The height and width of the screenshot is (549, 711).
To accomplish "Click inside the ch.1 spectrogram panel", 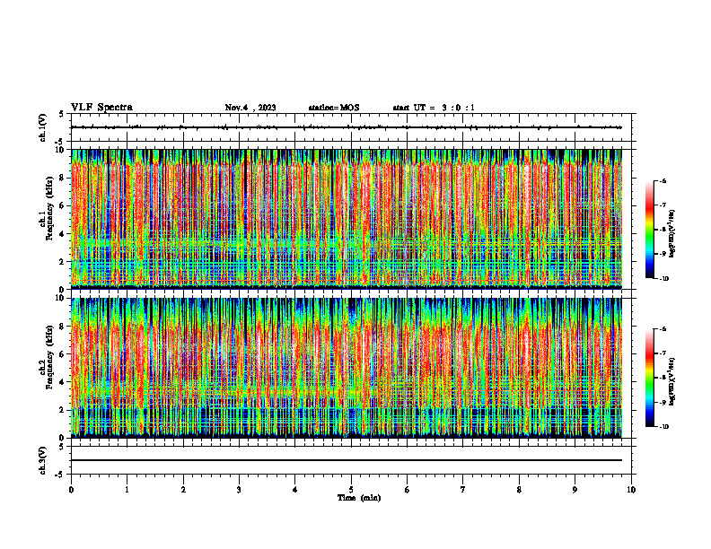I will [x=347, y=219].
